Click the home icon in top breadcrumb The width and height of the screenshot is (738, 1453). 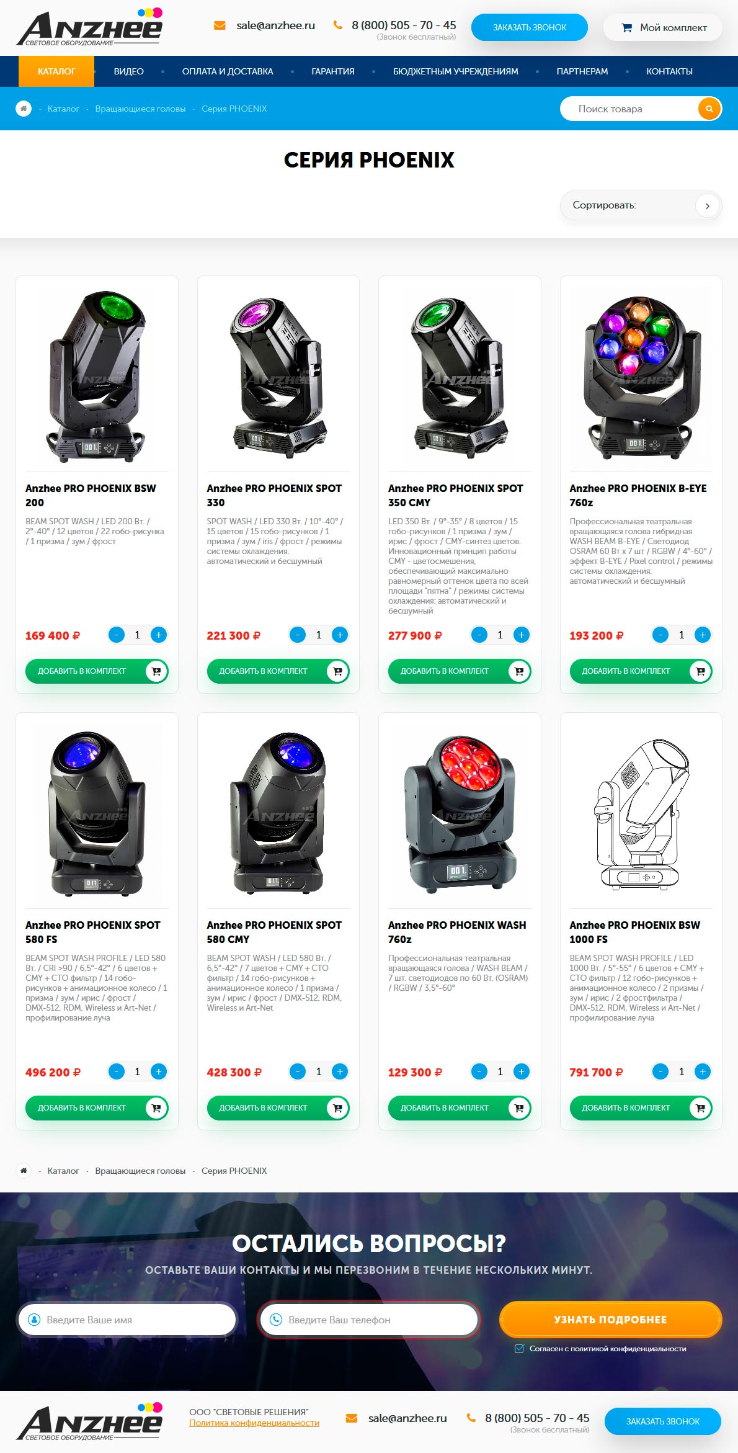[x=24, y=109]
